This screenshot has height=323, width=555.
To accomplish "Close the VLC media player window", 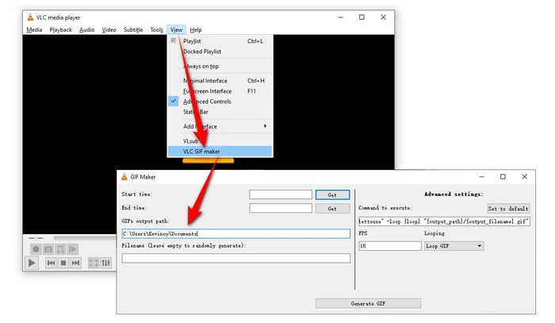I will pos(383,17).
